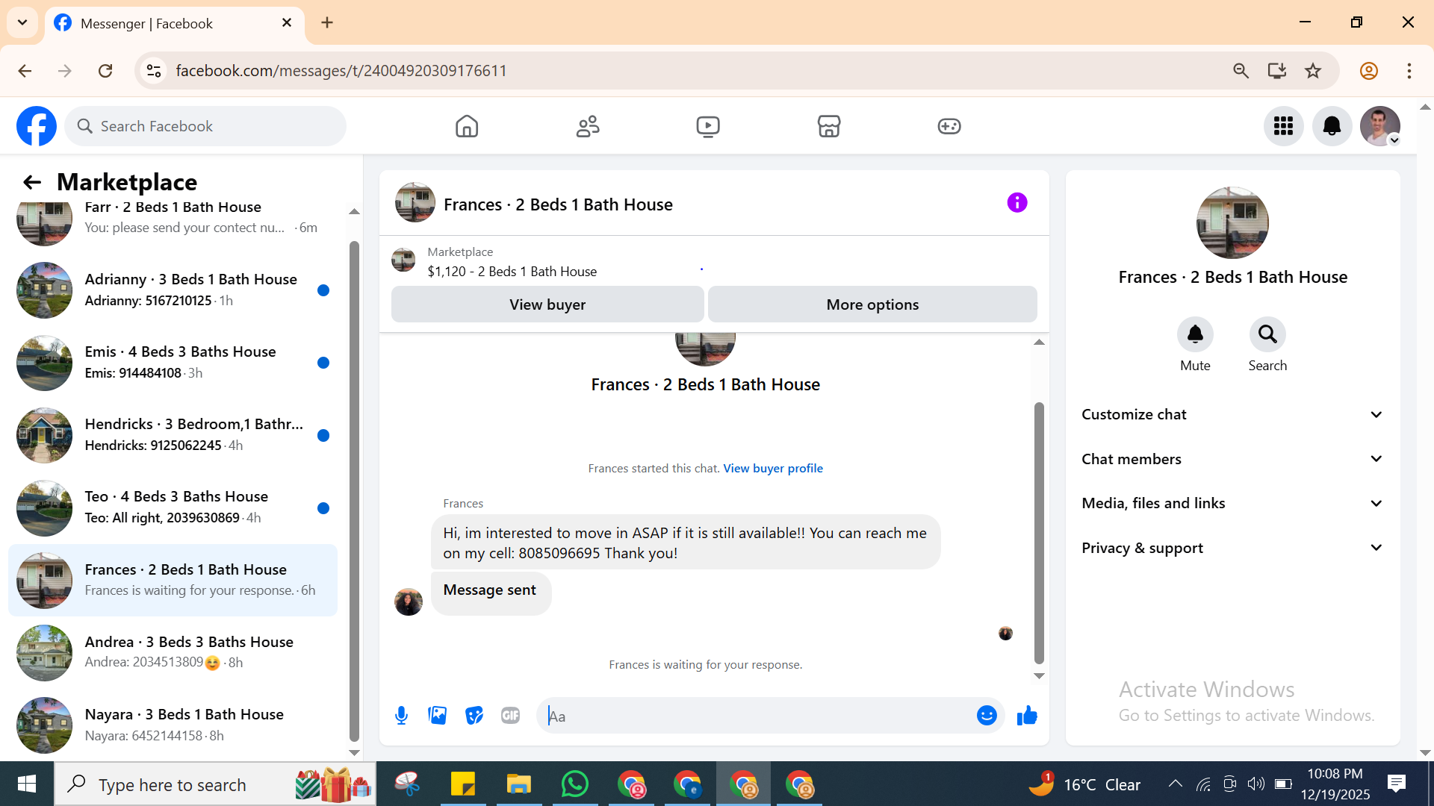Open Facebook Marketplace from the top navigation
This screenshot has width=1434, height=806.
[x=828, y=126]
